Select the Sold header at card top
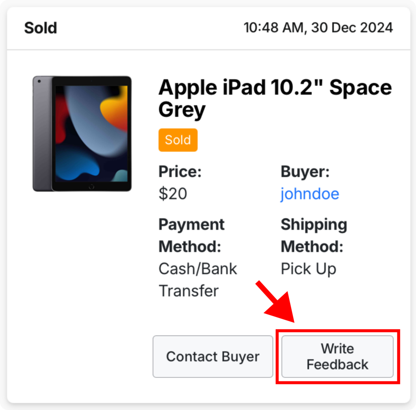Image resolution: width=416 pixels, height=410 pixels. [41, 28]
